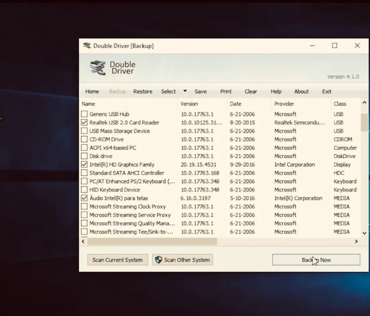Tick the Generic USB Hub checkbox
The image size is (370, 316).
click(x=84, y=114)
